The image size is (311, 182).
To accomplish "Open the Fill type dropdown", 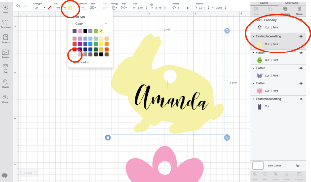I will (x=60, y=8).
